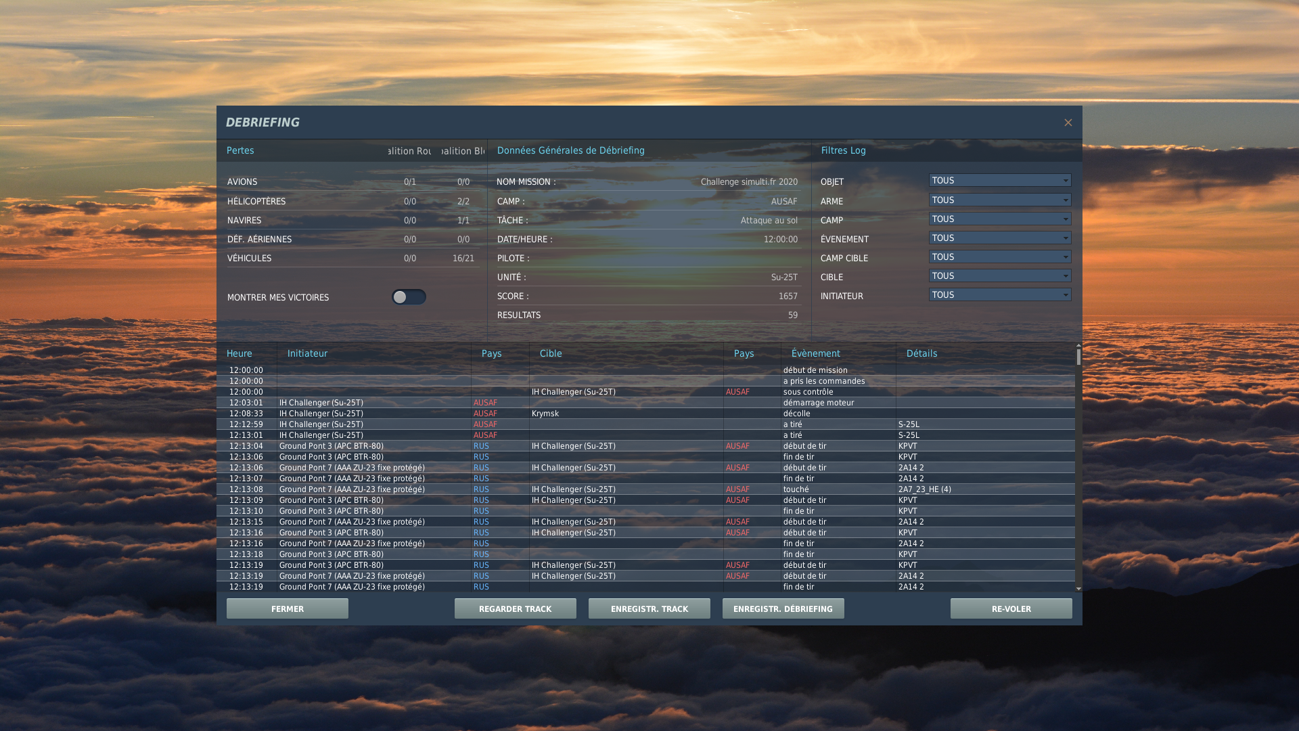The image size is (1299, 731).
Task: Click the Initiateur column header
Action: [x=307, y=353]
